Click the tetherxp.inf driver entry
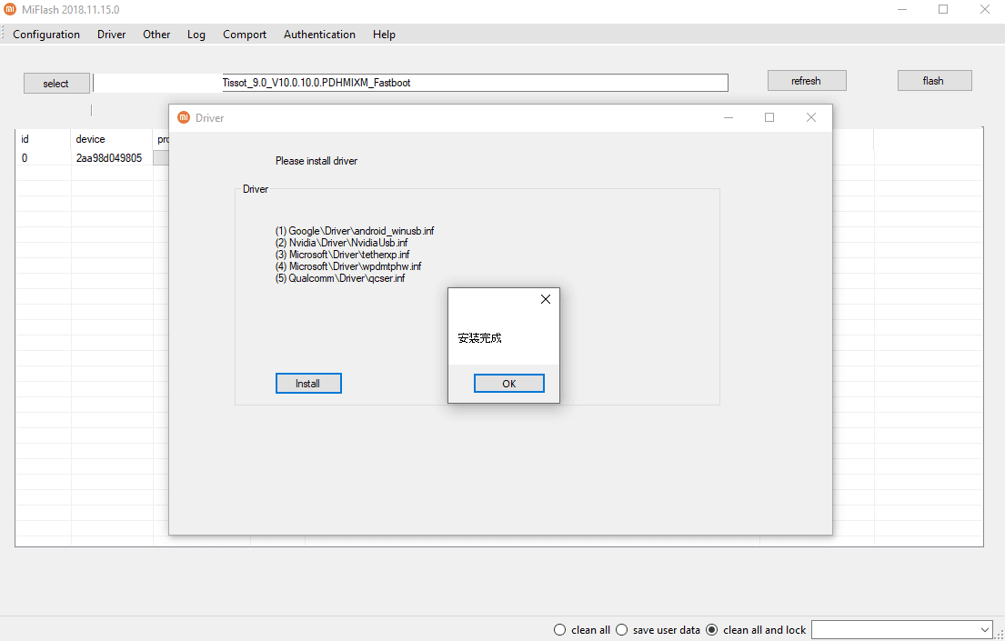The height and width of the screenshot is (641, 1005). (342, 255)
